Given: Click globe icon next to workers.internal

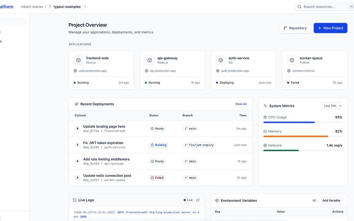Looking at the screenshot, I should (289, 71).
